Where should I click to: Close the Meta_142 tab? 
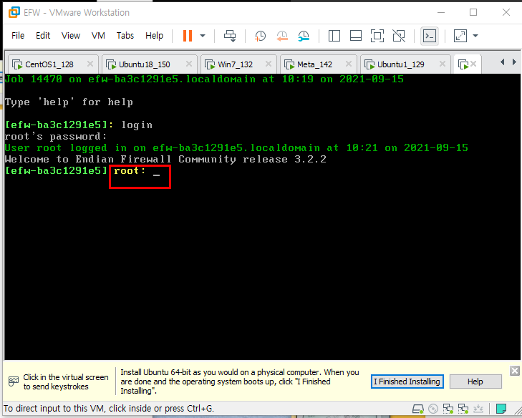[x=349, y=64]
